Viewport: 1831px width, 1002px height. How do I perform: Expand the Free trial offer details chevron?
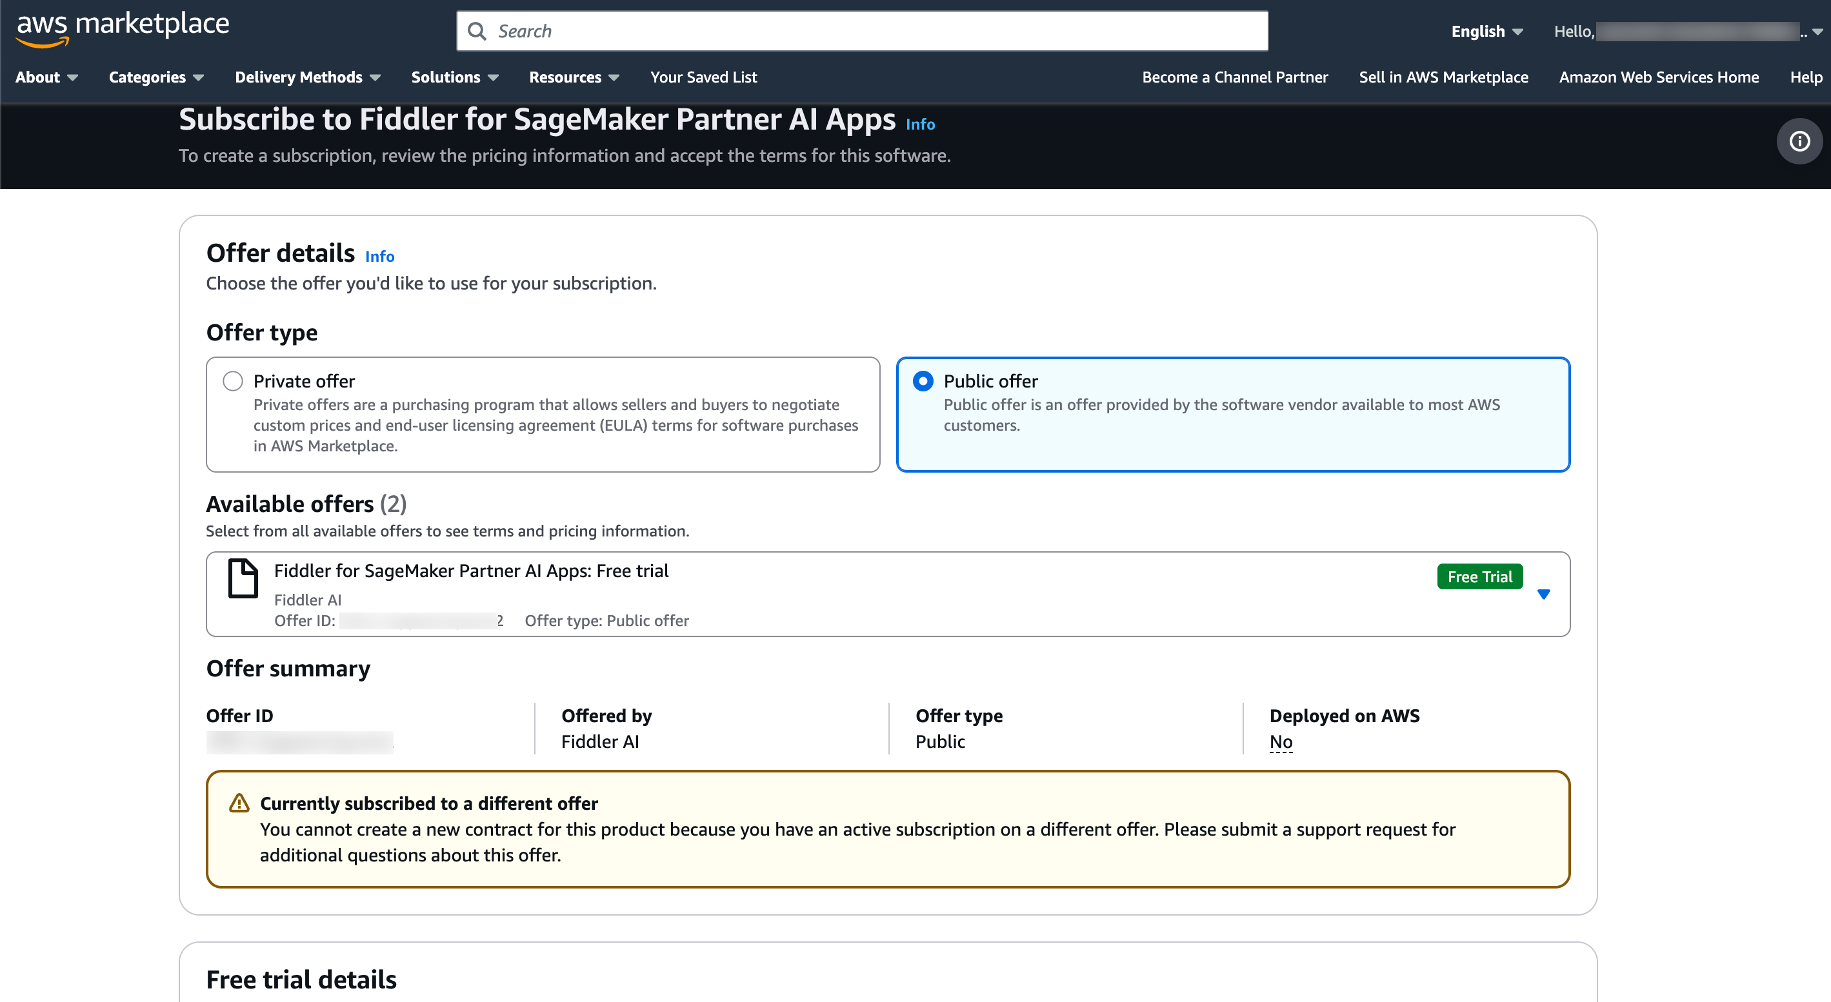1545,594
